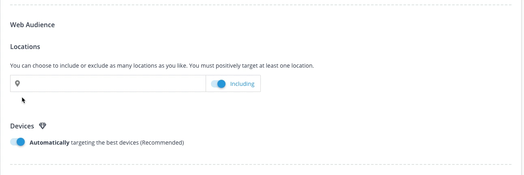Image resolution: width=524 pixels, height=175 pixels.
Task: Click the Including toggle box area
Action: (x=233, y=84)
